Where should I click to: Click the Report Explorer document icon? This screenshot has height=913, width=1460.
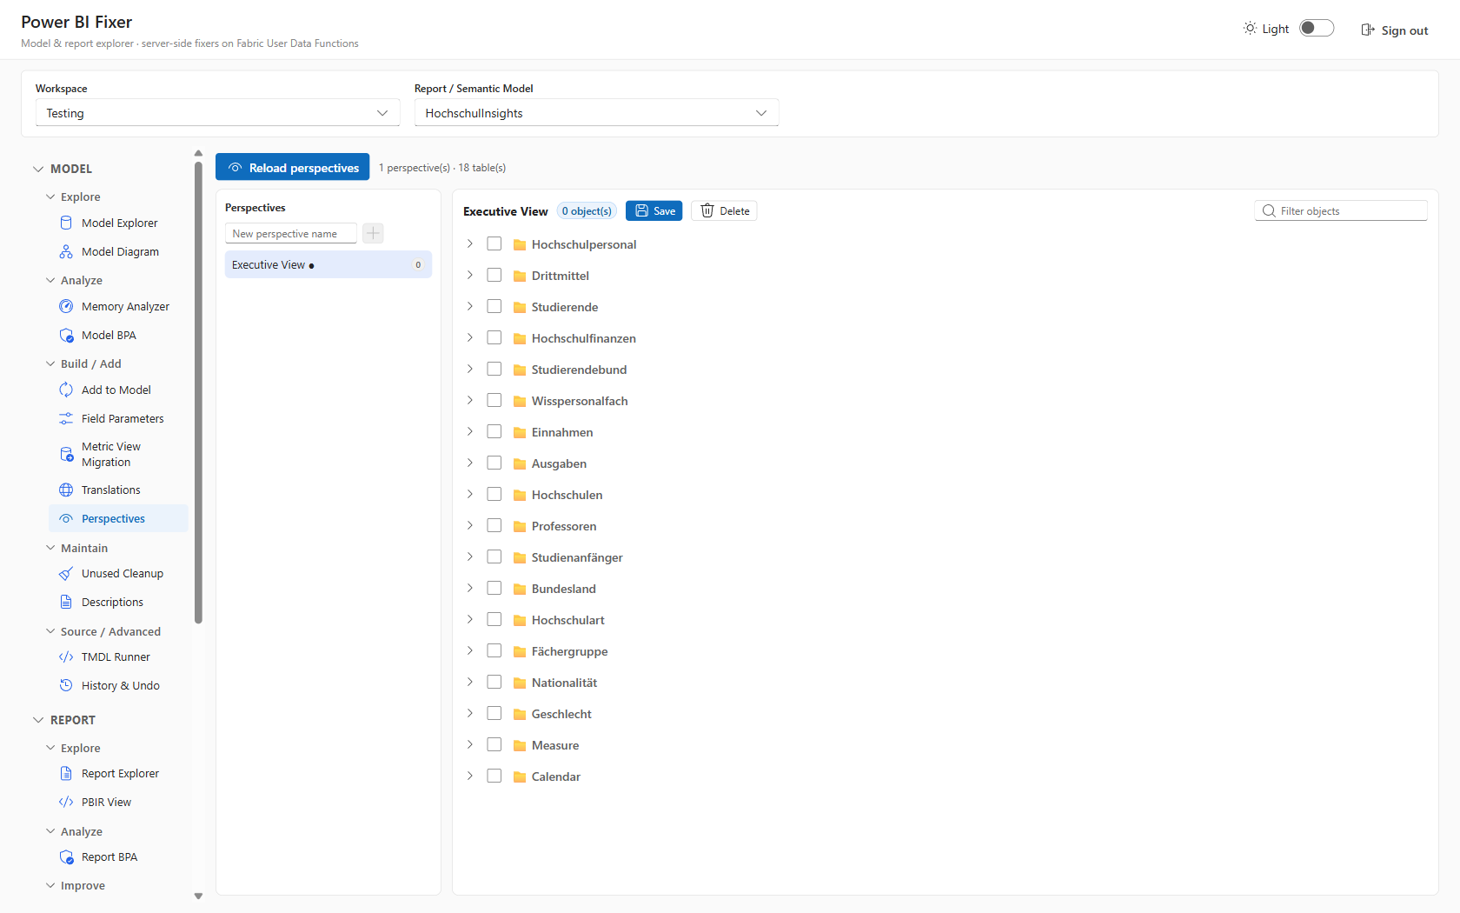point(66,773)
